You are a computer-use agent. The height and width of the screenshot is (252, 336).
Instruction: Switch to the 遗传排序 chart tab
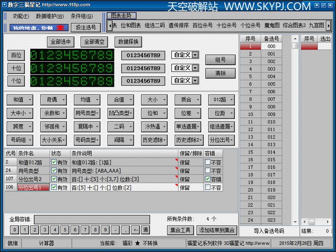tap(178, 25)
